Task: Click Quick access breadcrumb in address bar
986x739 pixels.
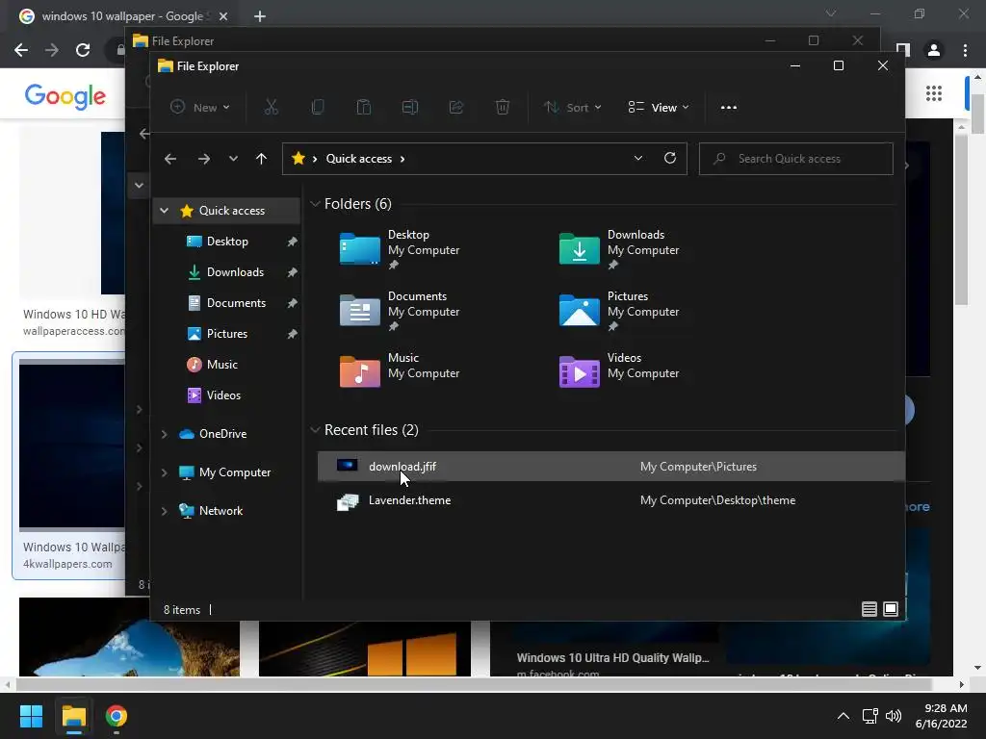Action: pos(358,159)
